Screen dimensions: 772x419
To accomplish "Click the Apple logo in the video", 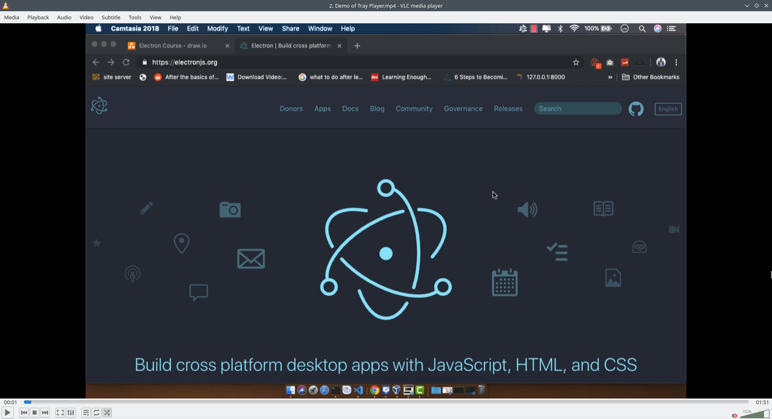I will pyautogui.click(x=99, y=28).
